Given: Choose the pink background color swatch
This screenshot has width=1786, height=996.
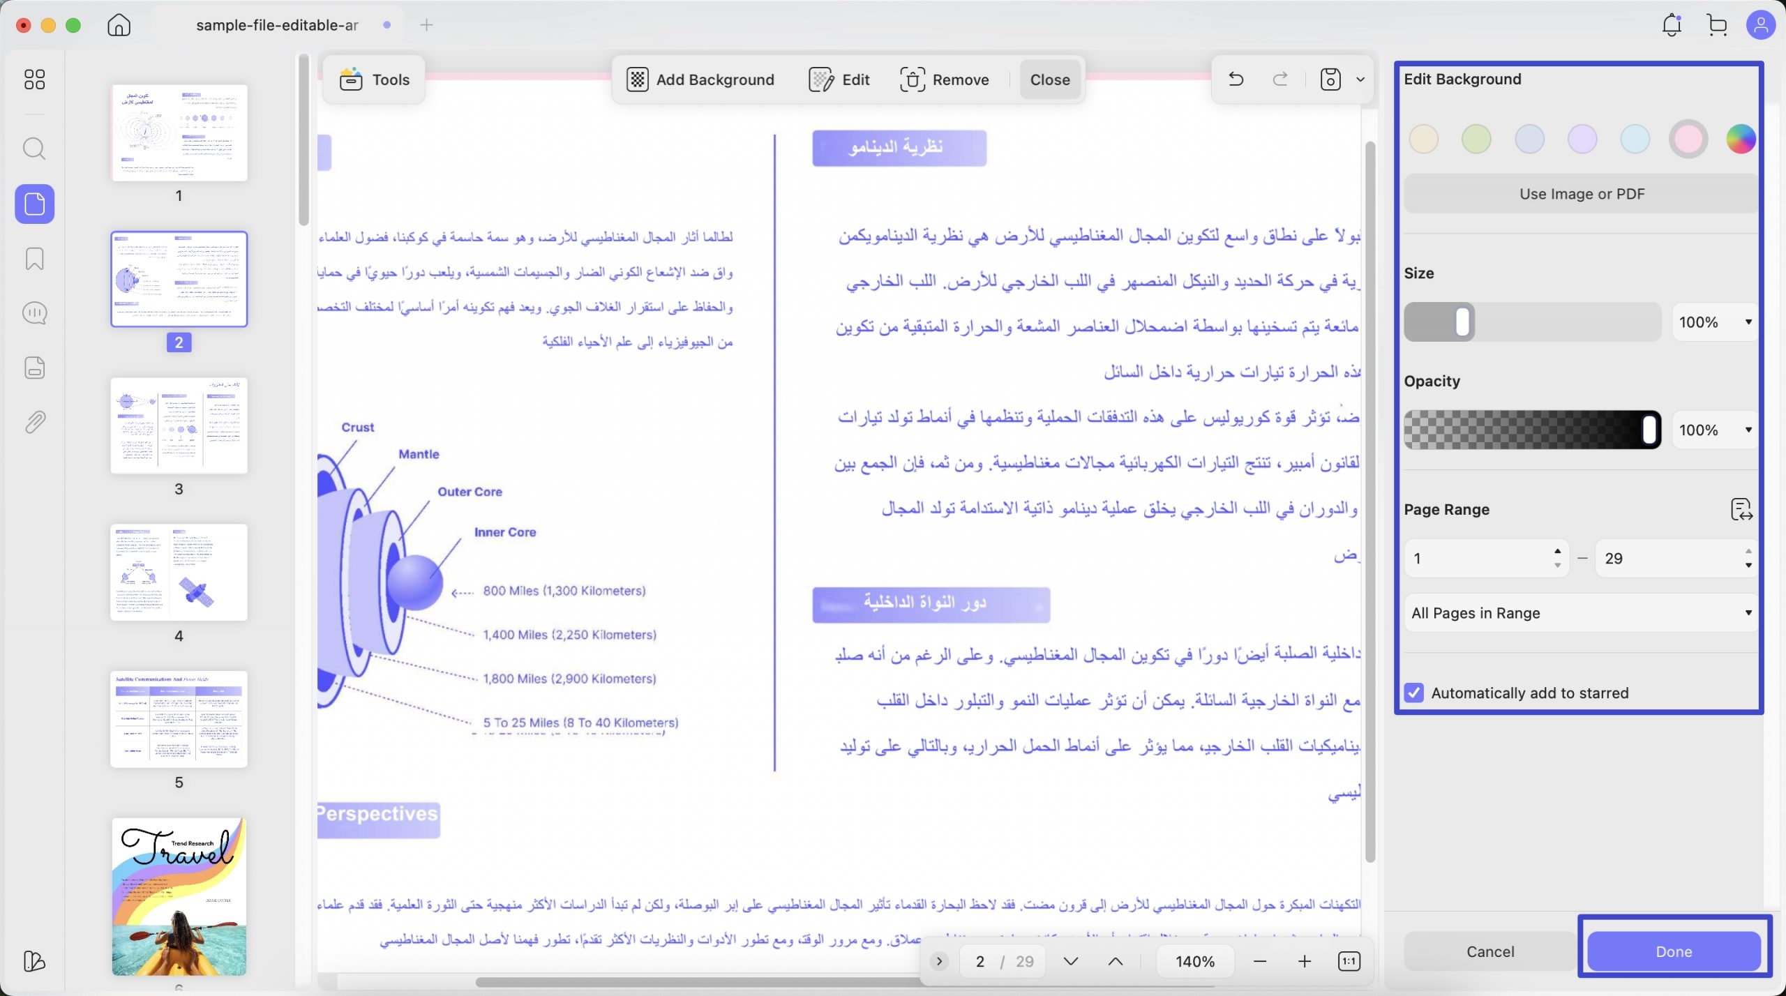Looking at the screenshot, I should [1688, 139].
